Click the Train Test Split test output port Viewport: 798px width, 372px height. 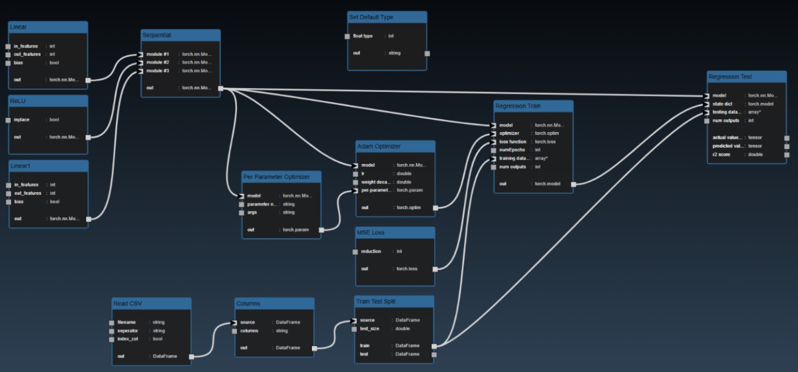tap(434, 354)
